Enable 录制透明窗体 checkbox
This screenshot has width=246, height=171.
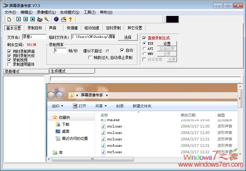(x=9, y=64)
